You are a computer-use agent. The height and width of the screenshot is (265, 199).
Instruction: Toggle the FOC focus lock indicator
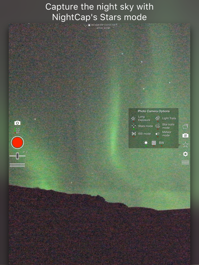point(17,129)
